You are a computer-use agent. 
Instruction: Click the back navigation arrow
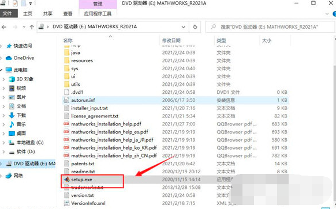click(x=4, y=27)
